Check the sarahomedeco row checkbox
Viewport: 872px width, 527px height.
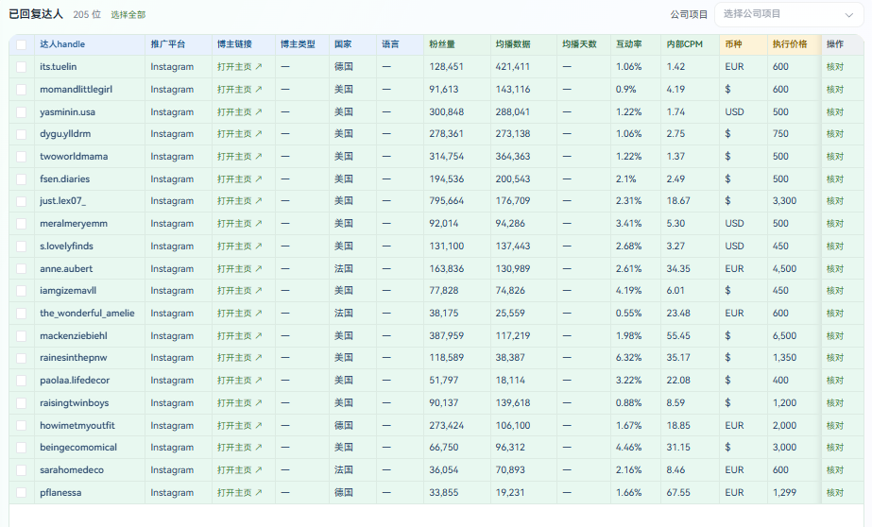[x=21, y=469]
